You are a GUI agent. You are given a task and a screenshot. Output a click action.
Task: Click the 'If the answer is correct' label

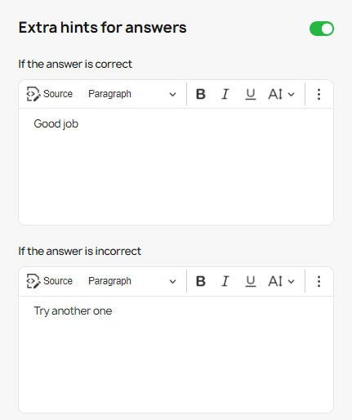pyautogui.click(x=75, y=65)
